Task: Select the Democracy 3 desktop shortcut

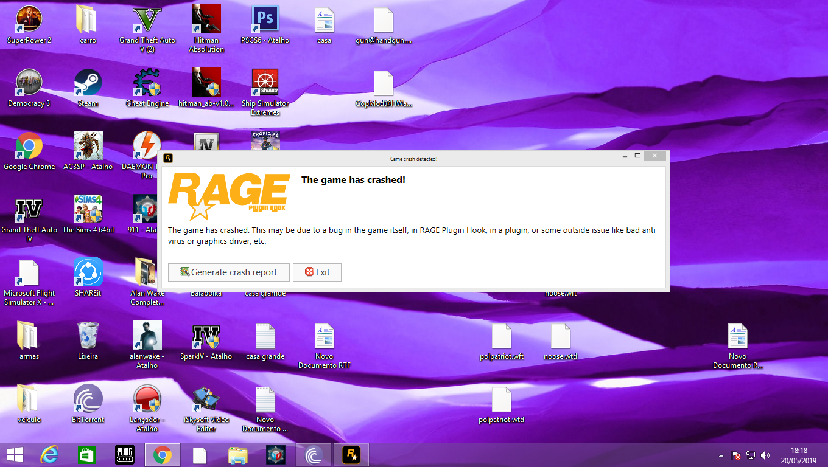Action: (29, 89)
